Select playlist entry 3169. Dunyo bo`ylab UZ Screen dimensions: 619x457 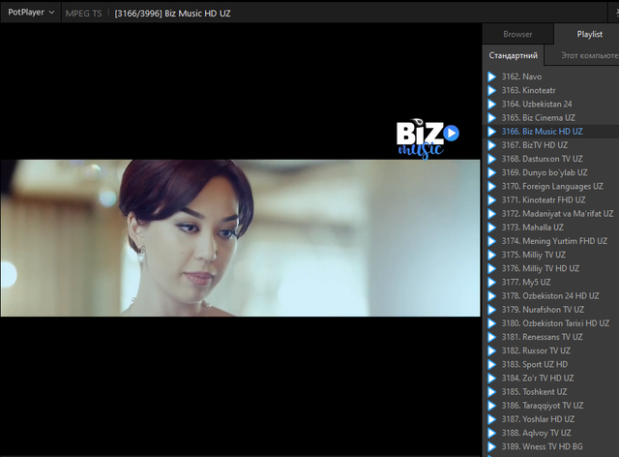551,172
